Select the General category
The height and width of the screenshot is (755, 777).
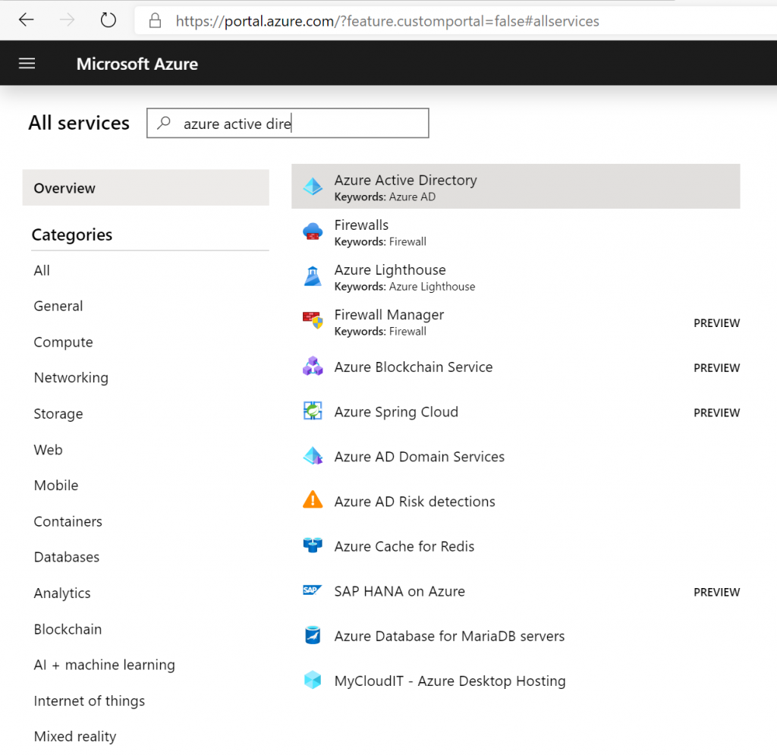[58, 306]
